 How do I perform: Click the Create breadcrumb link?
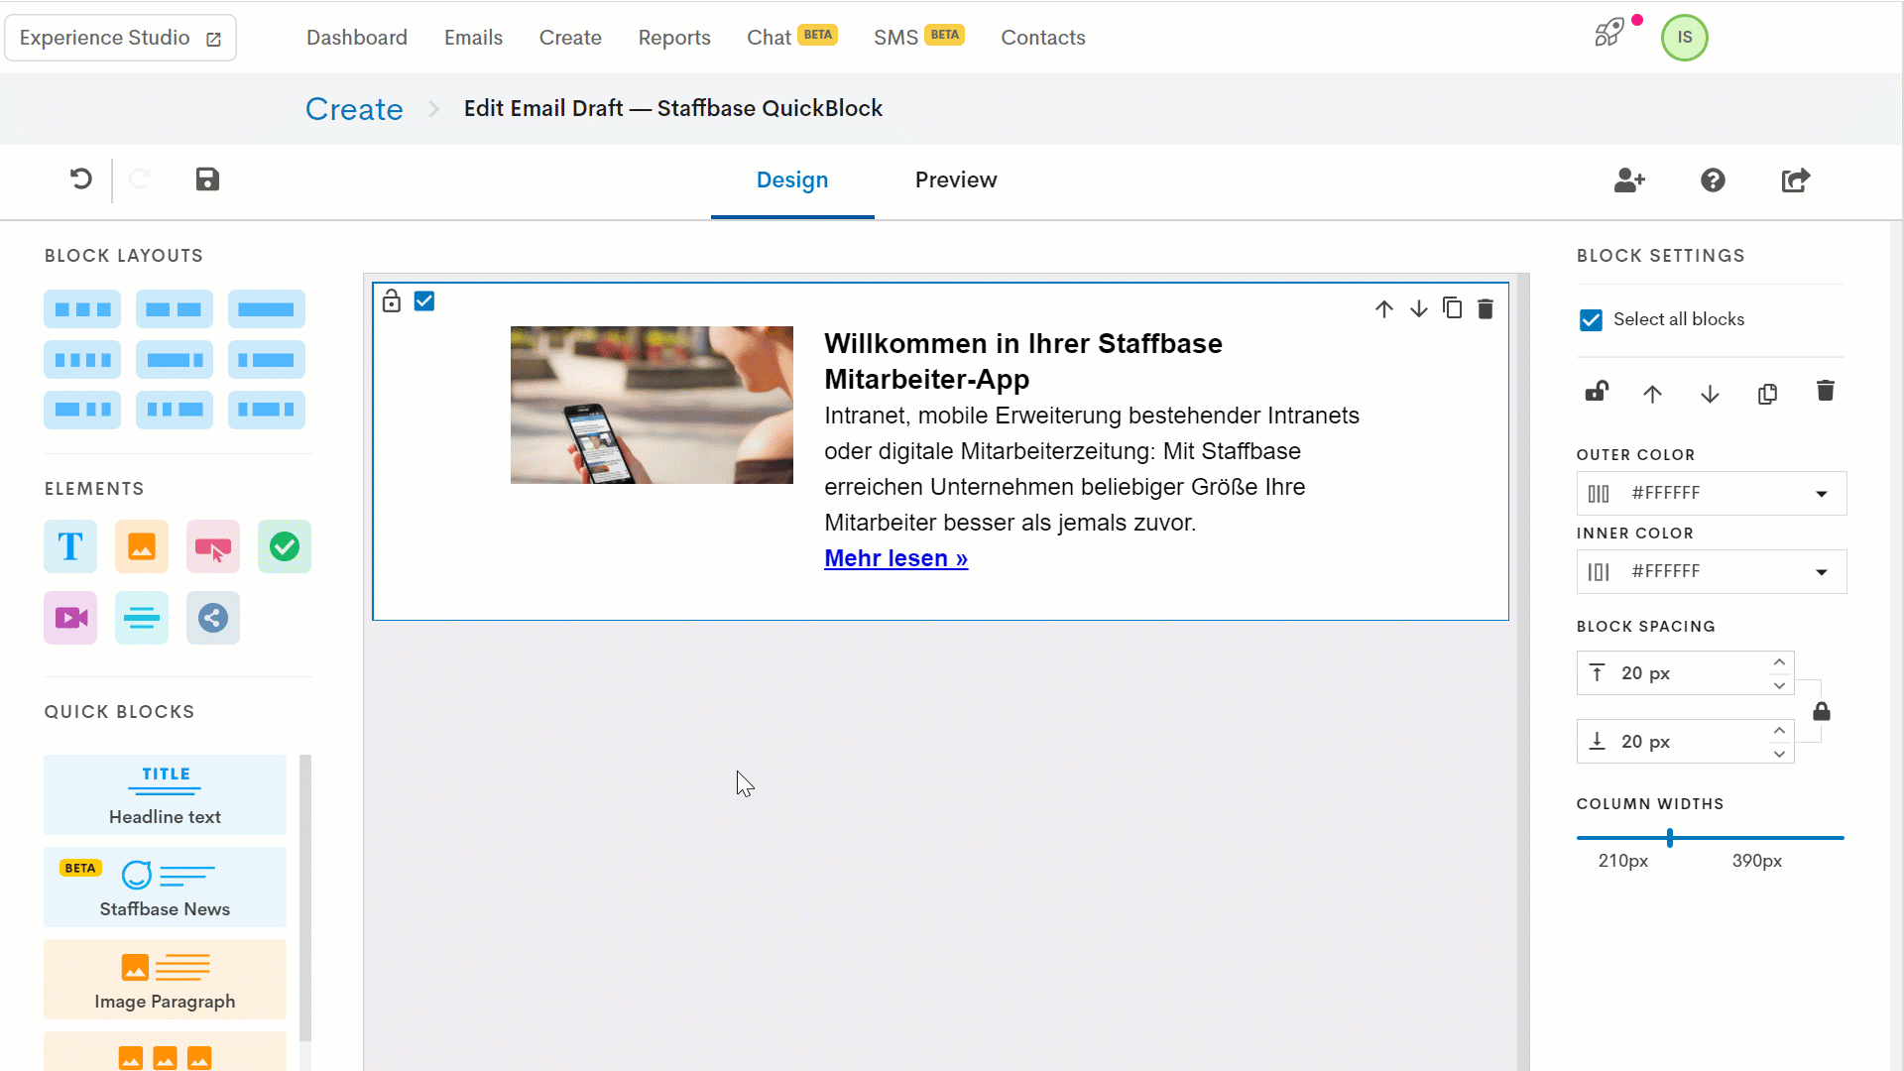(354, 109)
